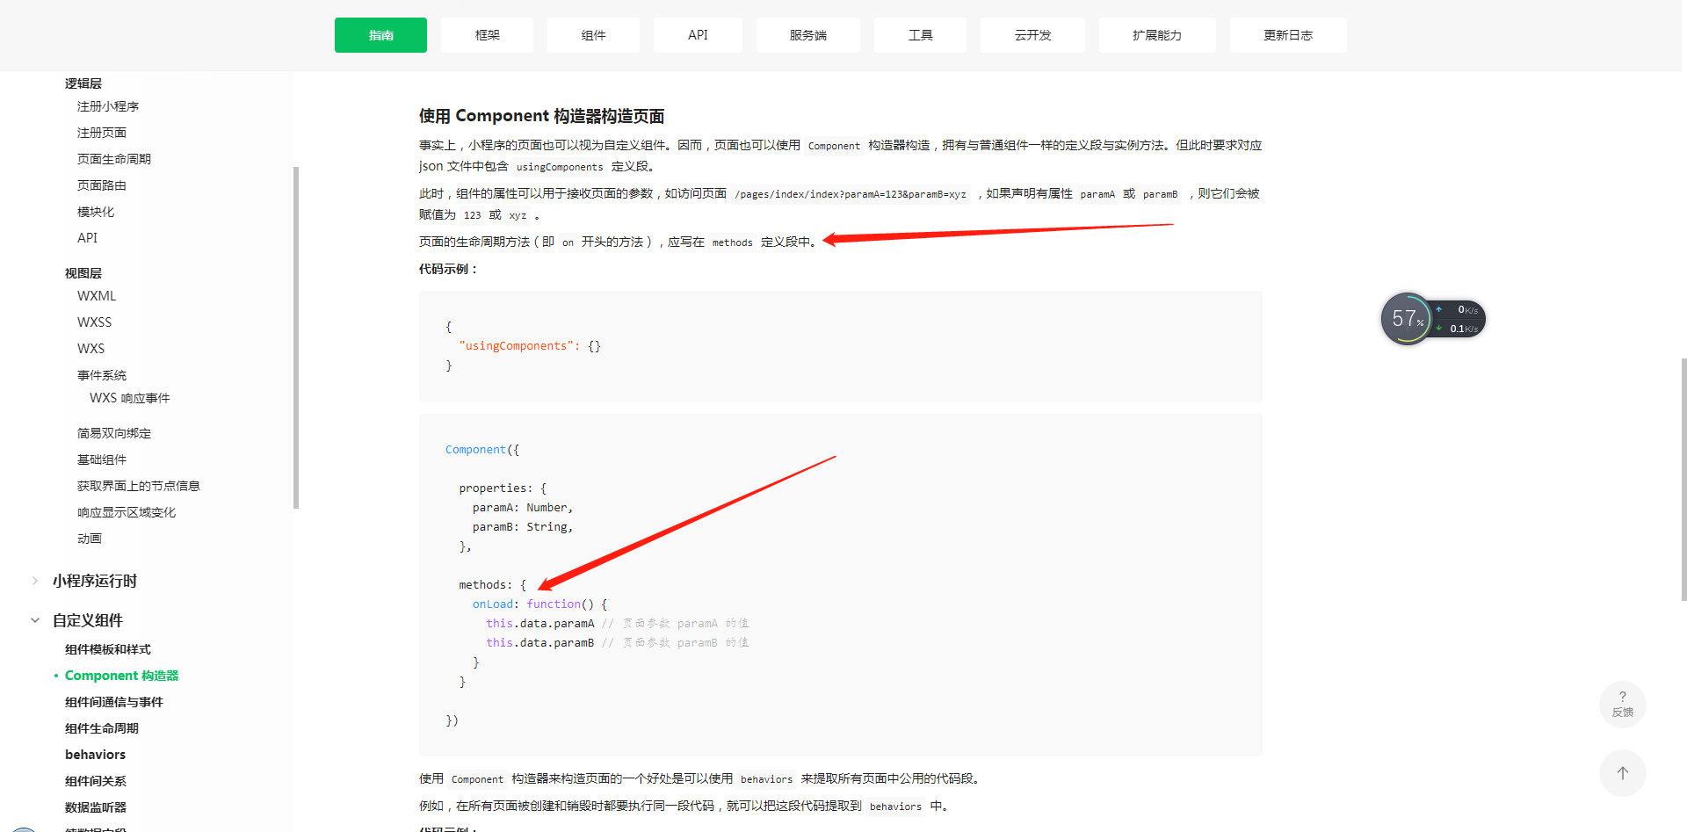The image size is (1687, 832).
Task: Switch to the 框架 tab
Action: coord(487,35)
